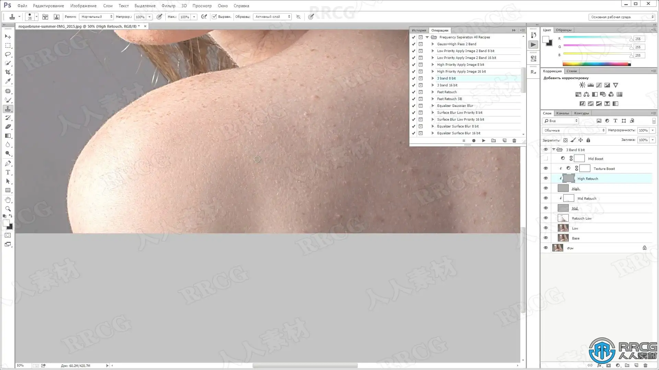Screen dimensions: 659x370
Task: Expand the Fast Retouch action
Action: [x=433, y=92]
